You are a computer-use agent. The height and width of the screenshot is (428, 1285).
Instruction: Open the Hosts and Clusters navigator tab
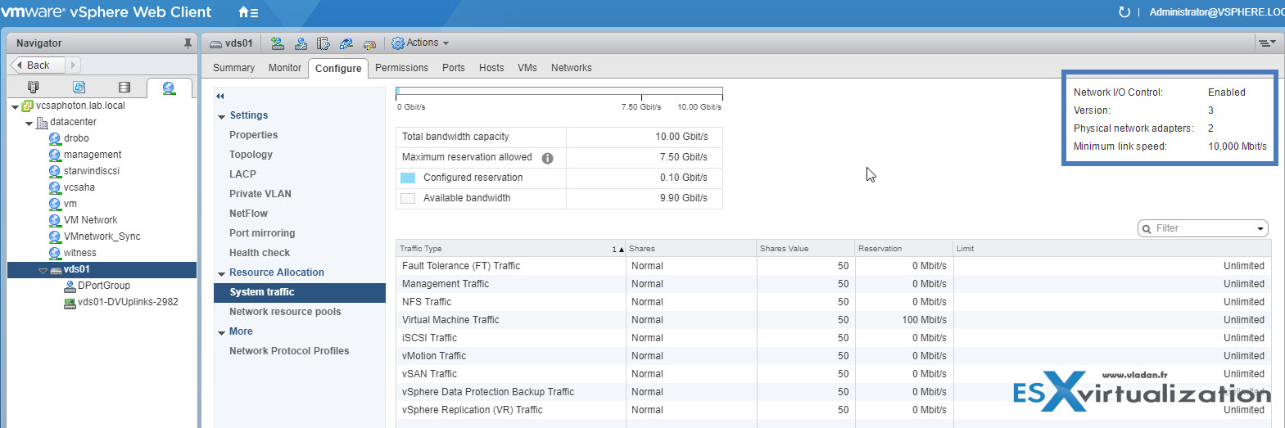click(33, 88)
